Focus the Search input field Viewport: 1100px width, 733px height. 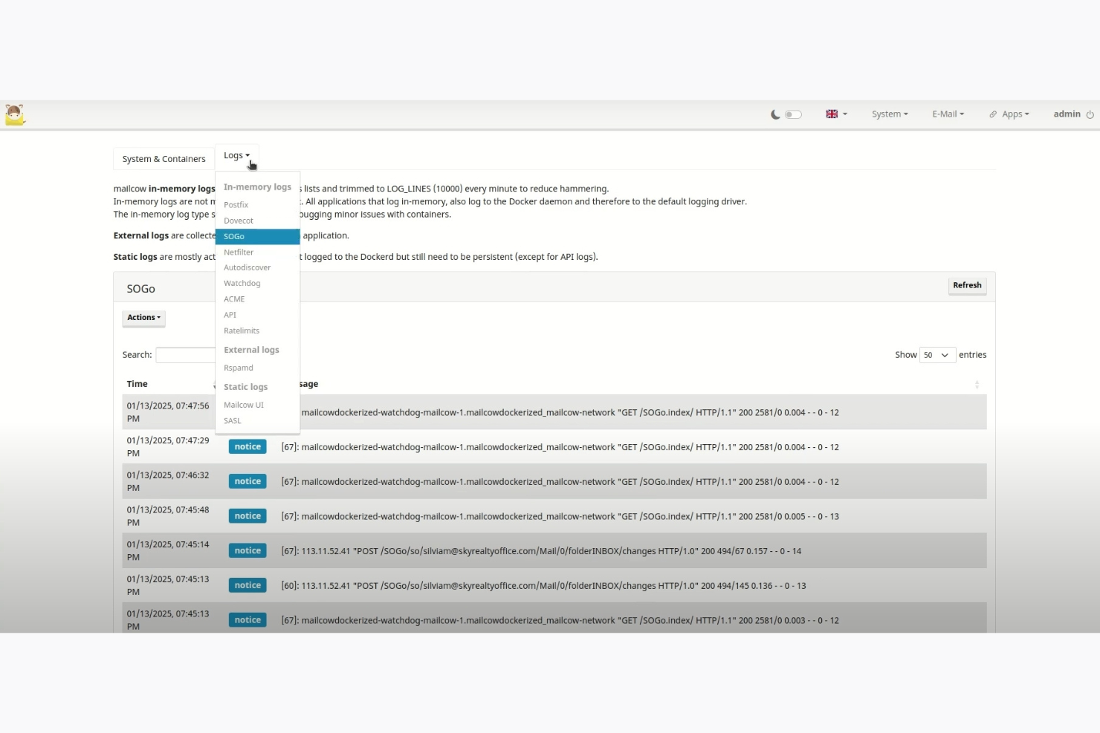click(x=185, y=355)
